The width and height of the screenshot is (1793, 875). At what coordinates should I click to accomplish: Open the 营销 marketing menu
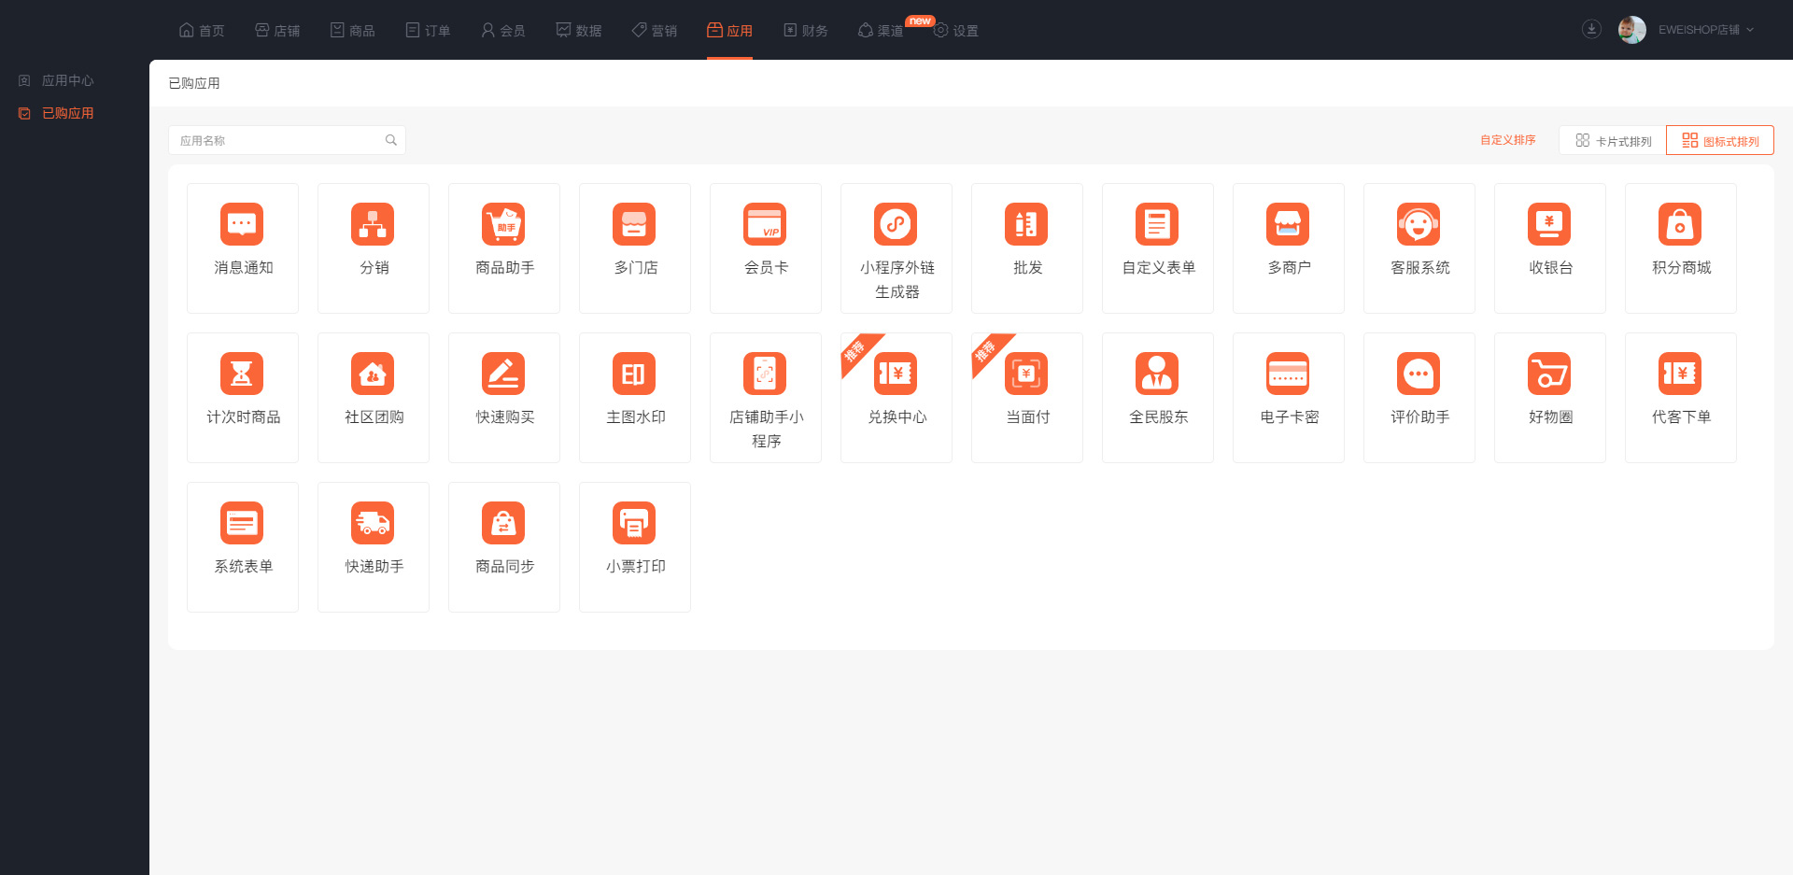click(x=655, y=31)
